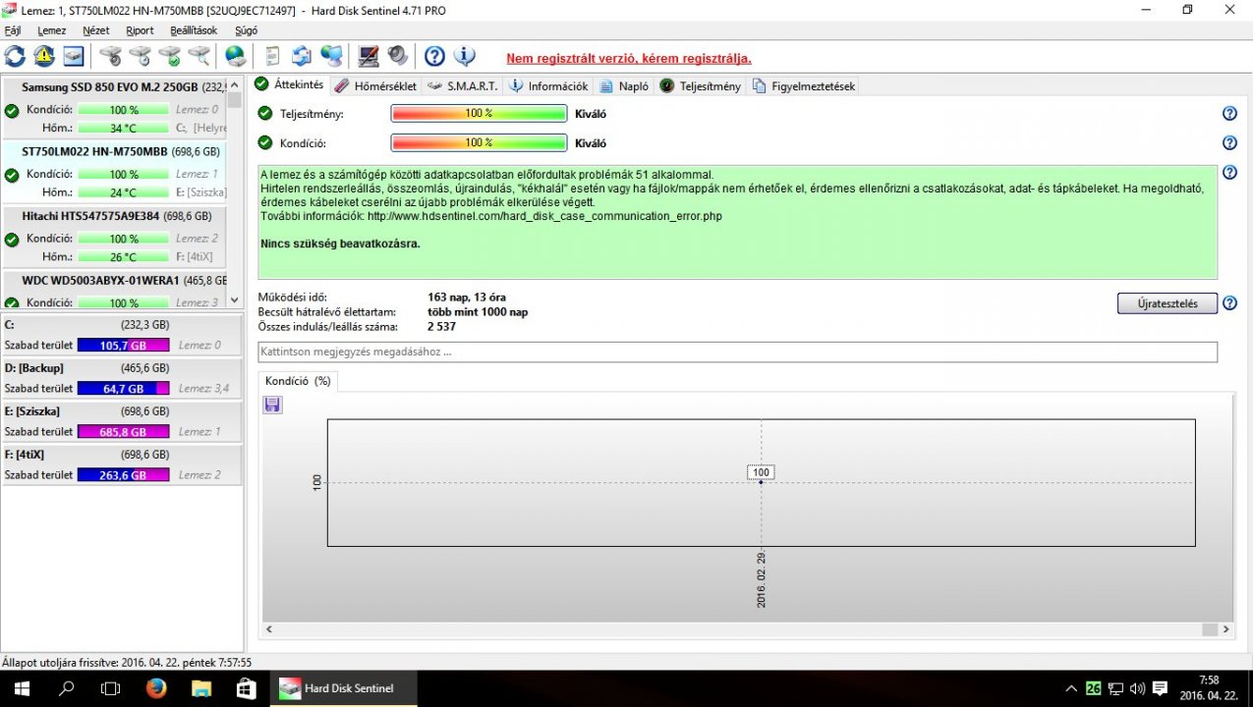The height and width of the screenshot is (707, 1253).
Task: Select the Samsung SSD 850 EVO disk entry
Action: [114, 109]
